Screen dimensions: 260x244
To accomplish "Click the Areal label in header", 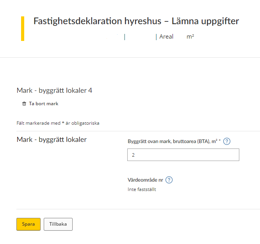I will tap(166, 37).
